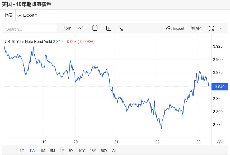Click the add comparison plus icon
This screenshot has height=155, width=230.
point(109,28)
